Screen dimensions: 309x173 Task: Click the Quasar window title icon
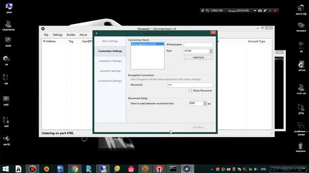click(43, 29)
